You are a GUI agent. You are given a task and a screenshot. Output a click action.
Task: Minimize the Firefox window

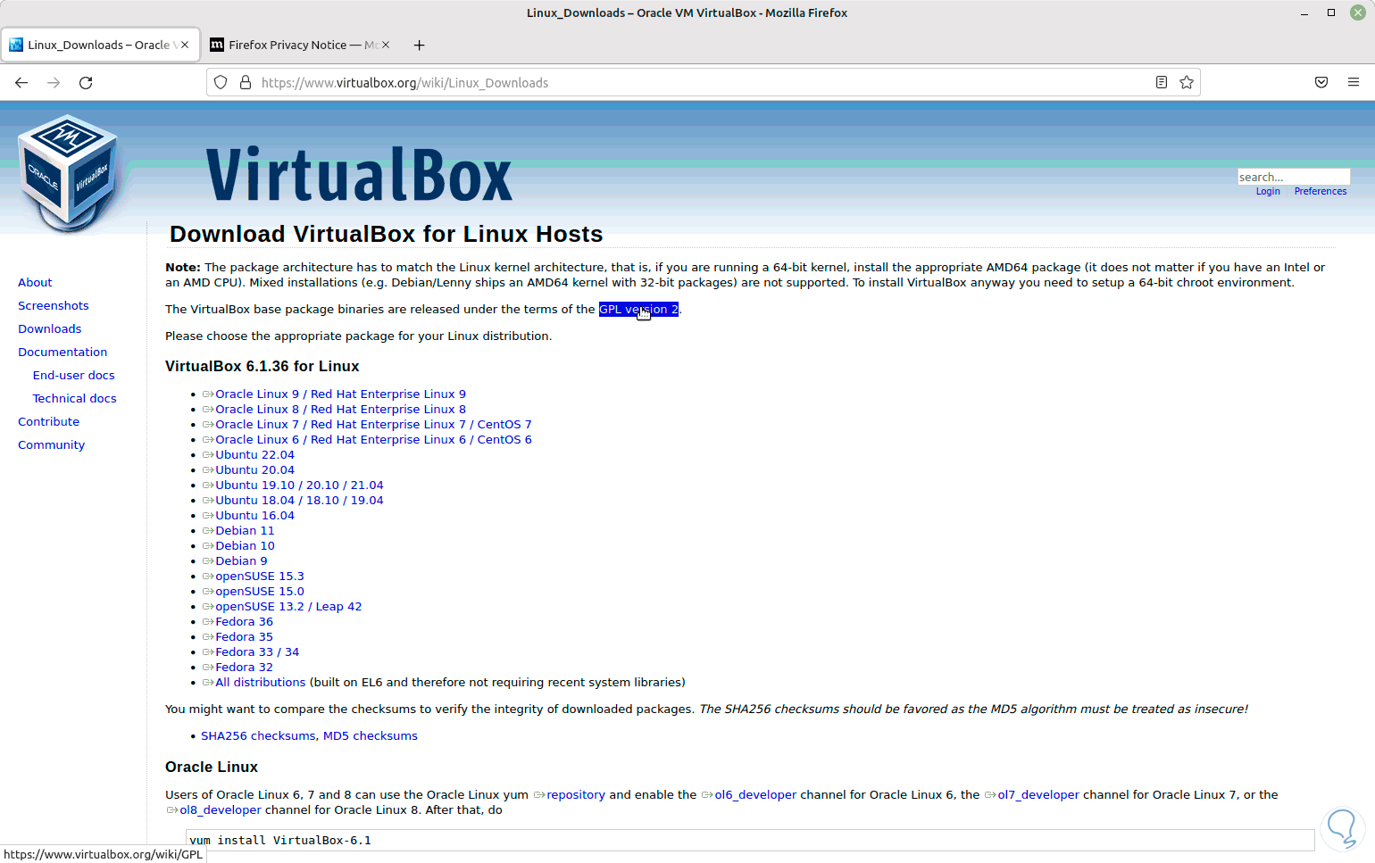point(1304,13)
